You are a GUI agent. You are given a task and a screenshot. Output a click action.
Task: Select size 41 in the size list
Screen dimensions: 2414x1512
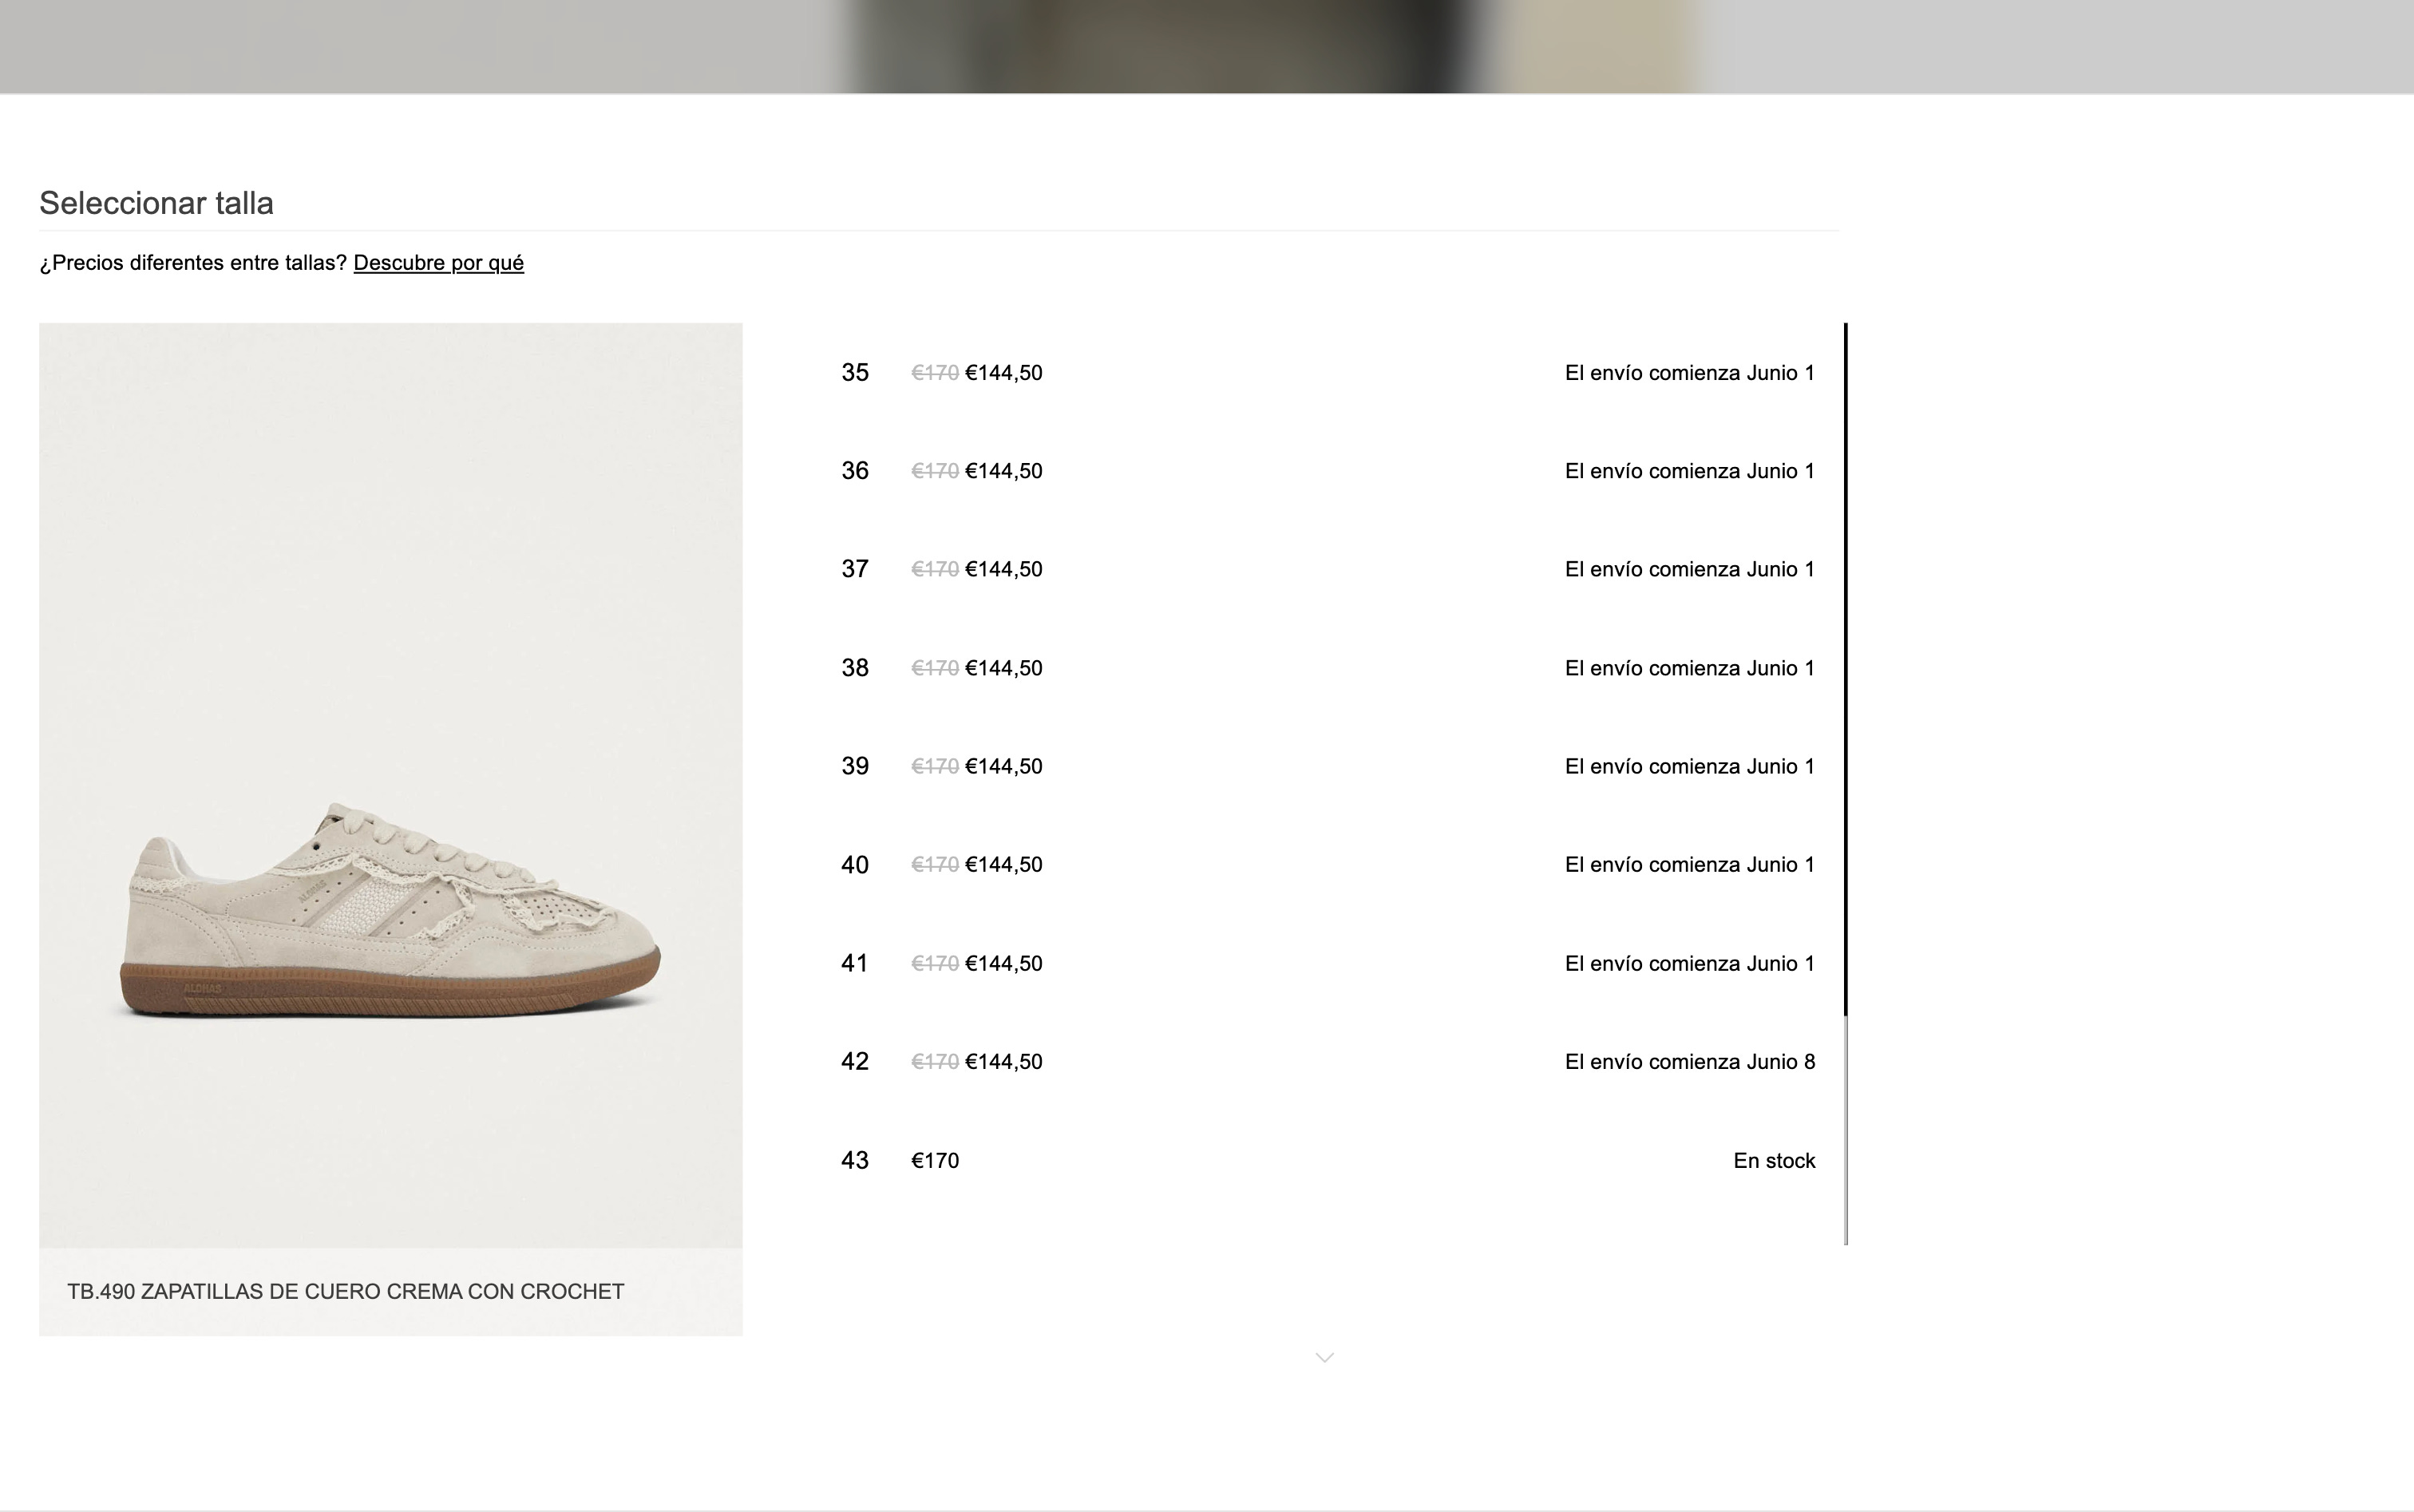pyautogui.click(x=1327, y=963)
